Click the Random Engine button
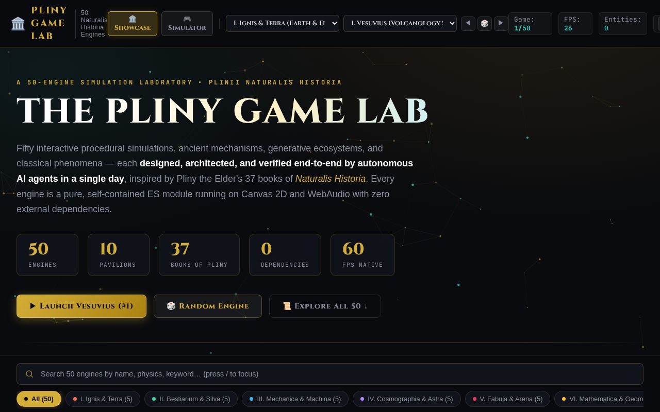660x412 pixels. pos(208,306)
